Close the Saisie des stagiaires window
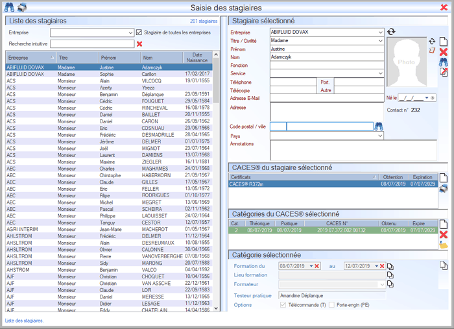Image resolution: width=454 pixels, height=329 pixels. coord(444,7)
